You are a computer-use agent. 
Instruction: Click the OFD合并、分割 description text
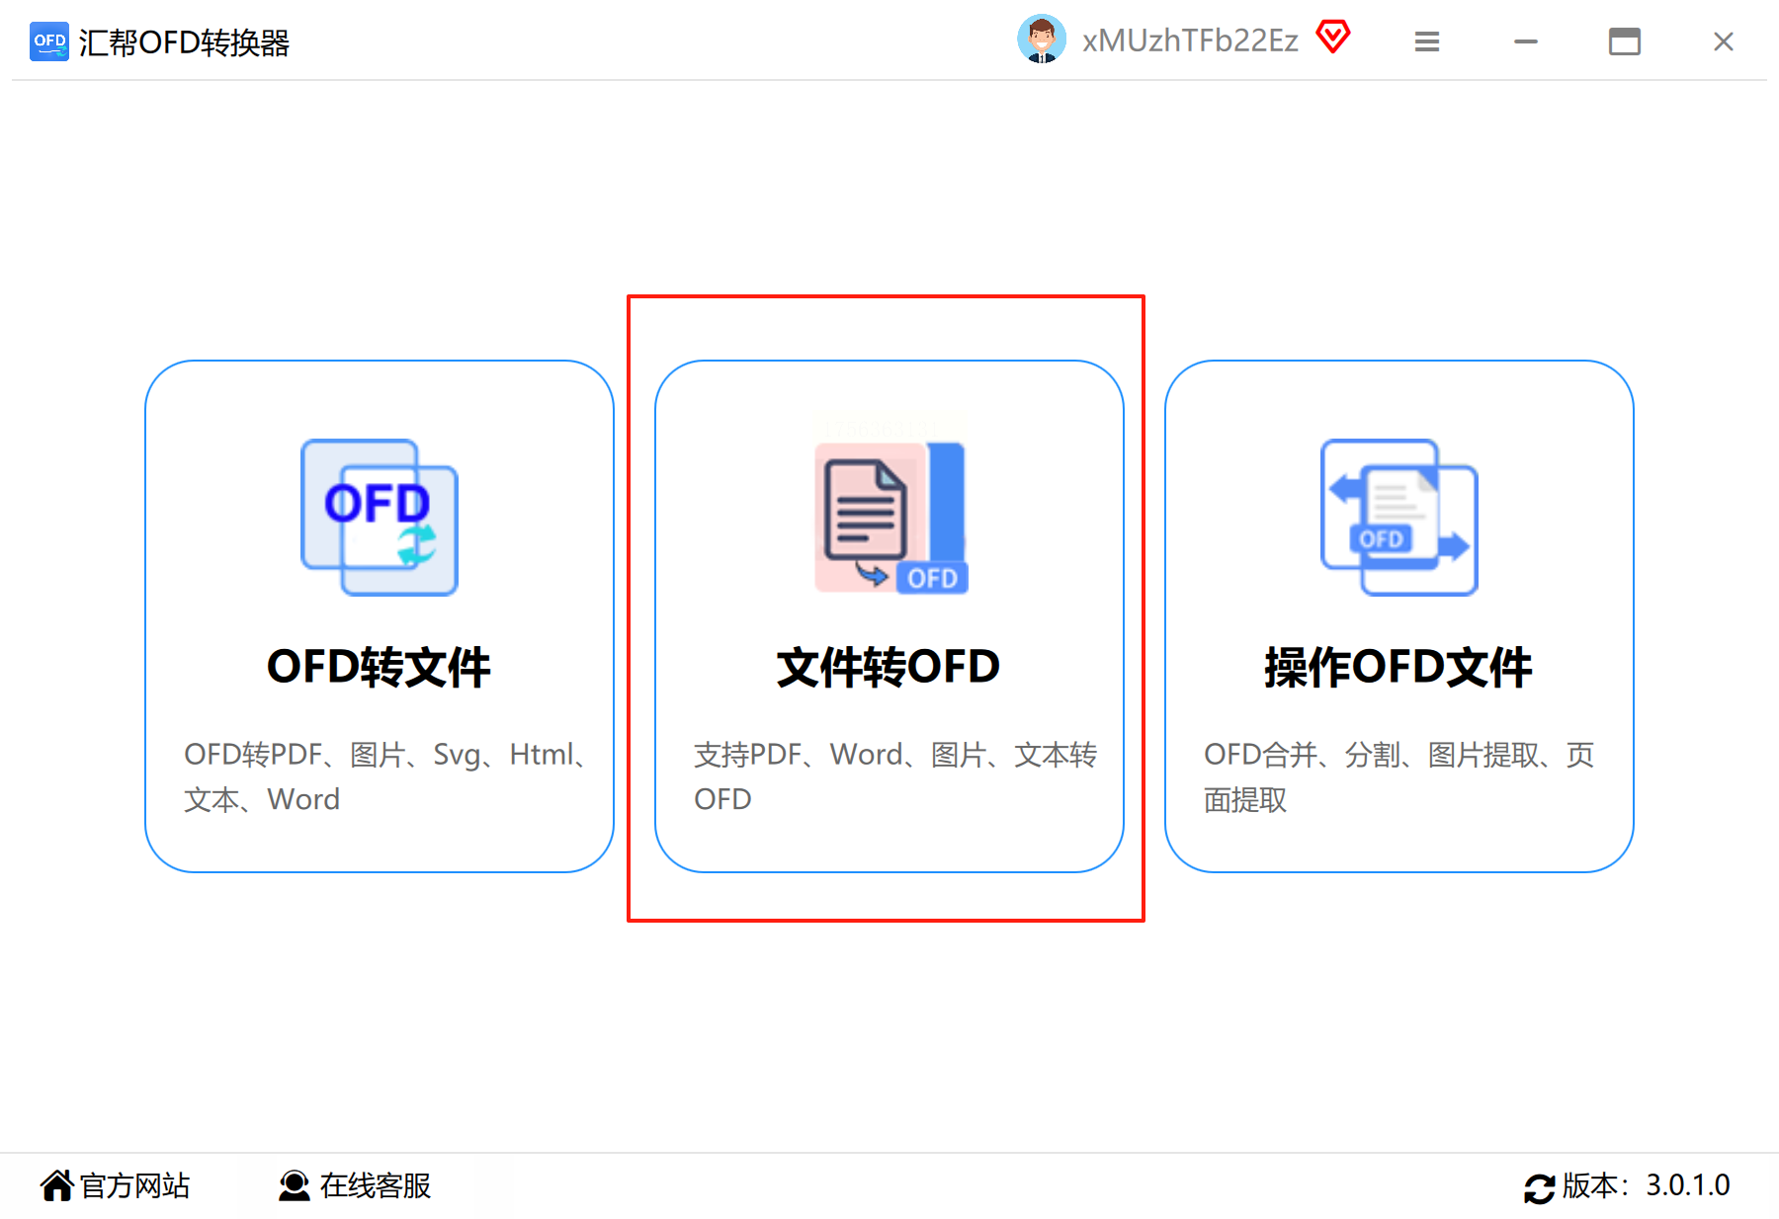point(1398,776)
